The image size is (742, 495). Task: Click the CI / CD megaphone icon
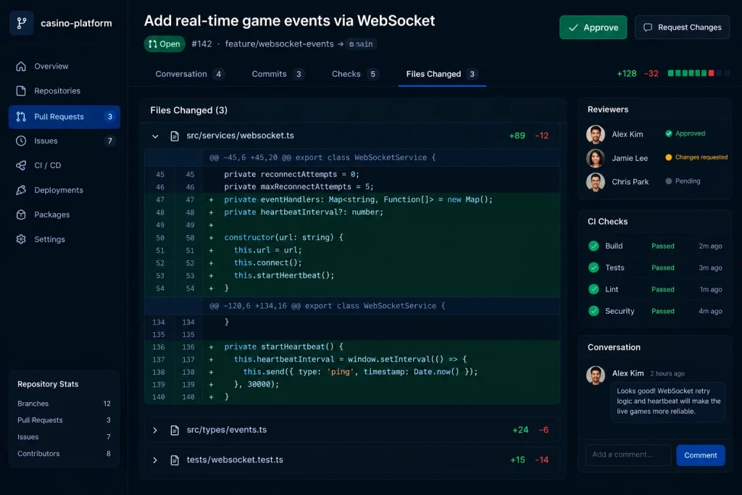[21, 165]
